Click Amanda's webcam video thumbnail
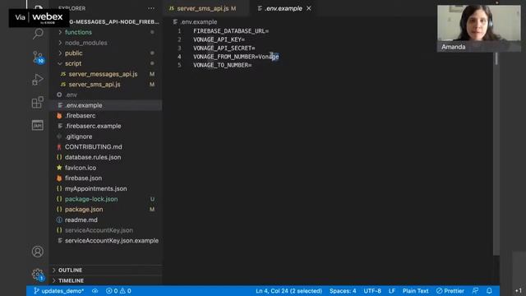526x296 pixels. (x=478, y=28)
